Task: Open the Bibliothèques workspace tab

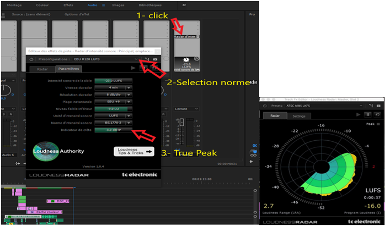Action: click(x=150, y=5)
